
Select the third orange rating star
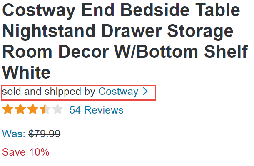33,109
